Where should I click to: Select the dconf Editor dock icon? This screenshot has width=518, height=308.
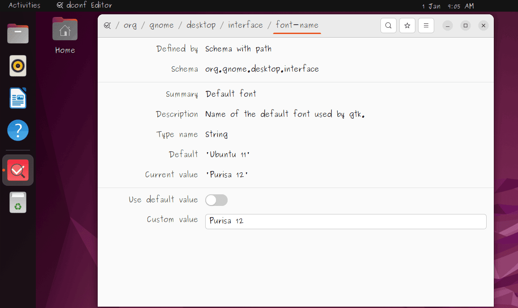(18, 170)
